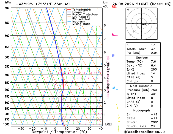
Task: Click the most unstable Lifted Index value 8
Action: click(x=152, y=98)
